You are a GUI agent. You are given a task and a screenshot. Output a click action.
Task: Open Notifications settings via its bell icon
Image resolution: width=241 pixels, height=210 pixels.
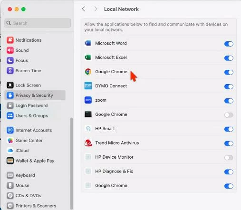(10, 40)
